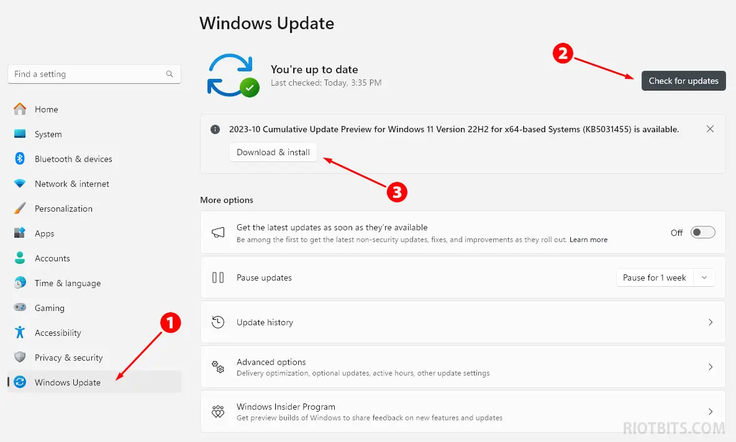The width and height of the screenshot is (736, 442).
Task: Click the Network wifi icon
Action: [20, 184]
